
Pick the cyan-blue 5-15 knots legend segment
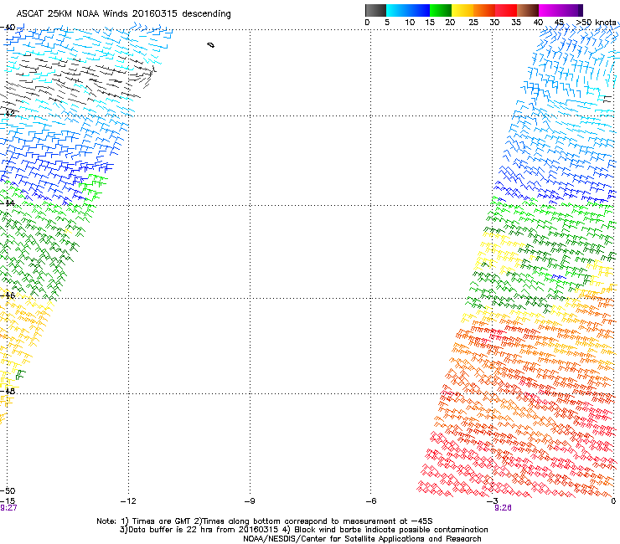pyautogui.click(x=408, y=10)
